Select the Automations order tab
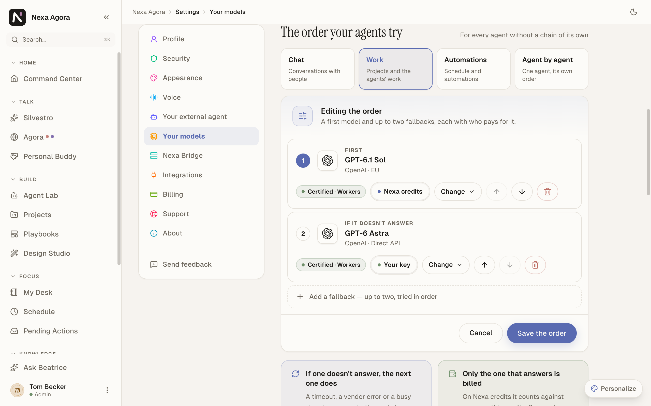The image size is (651, 406). coord(473,69)
